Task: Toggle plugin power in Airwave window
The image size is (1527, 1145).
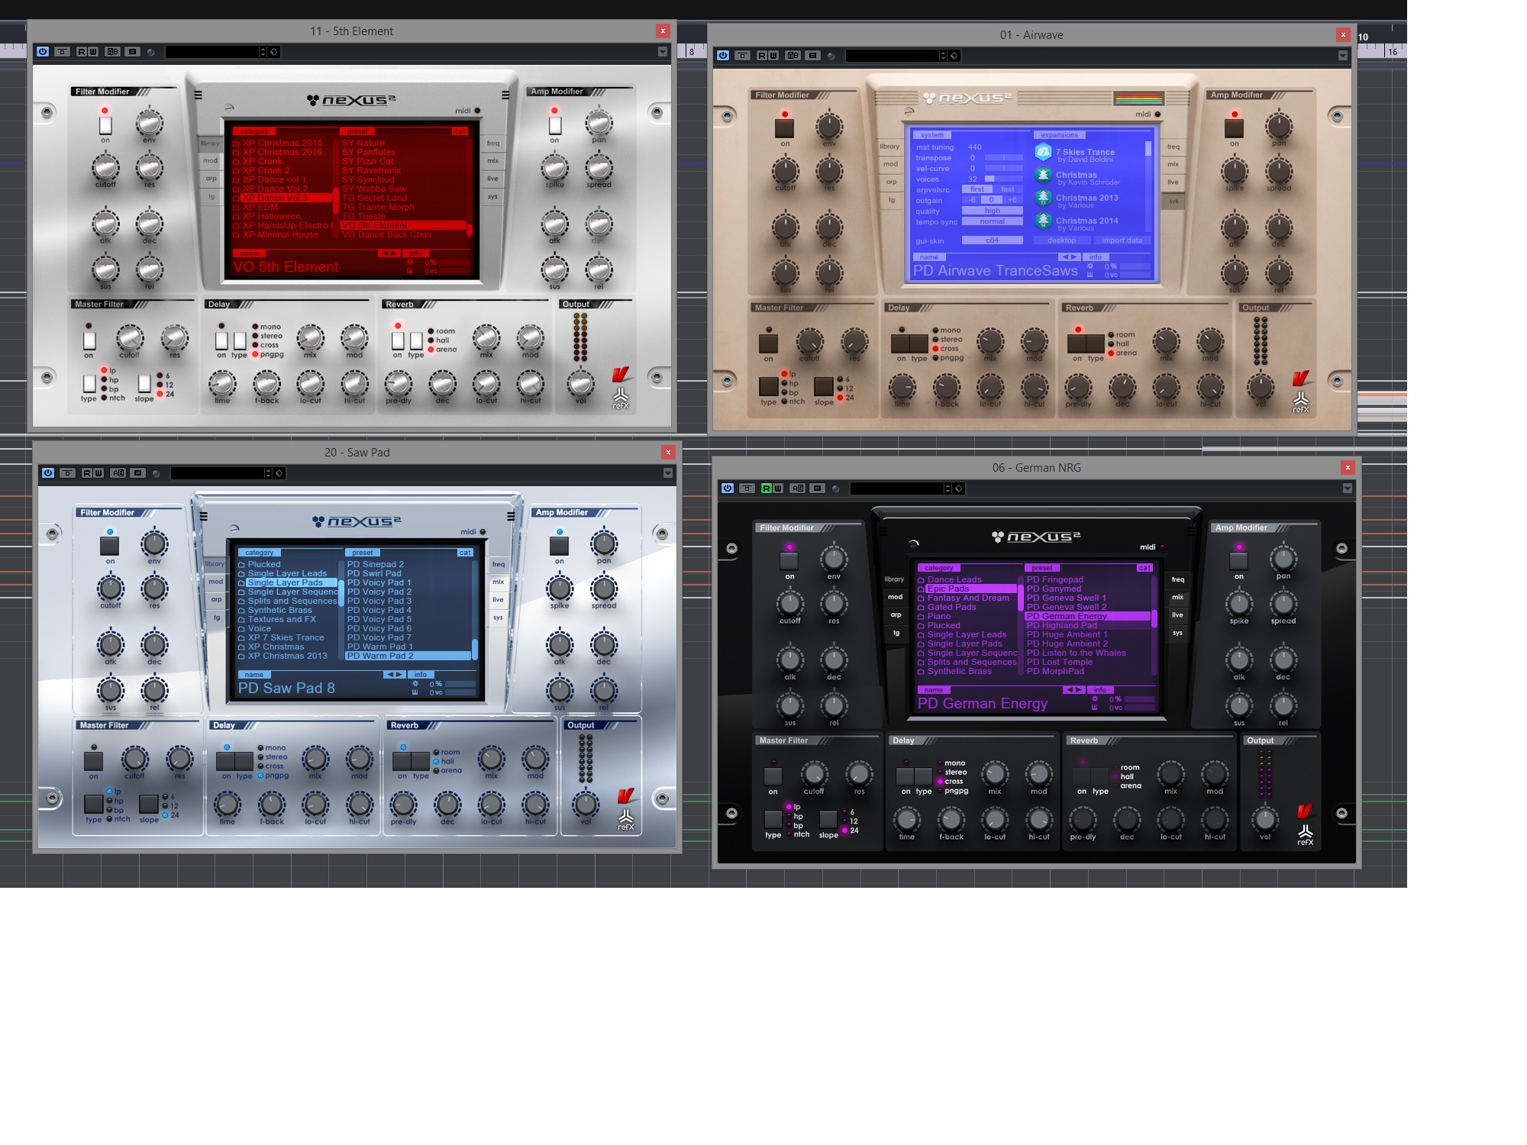Action: click(x=723, y=56)
